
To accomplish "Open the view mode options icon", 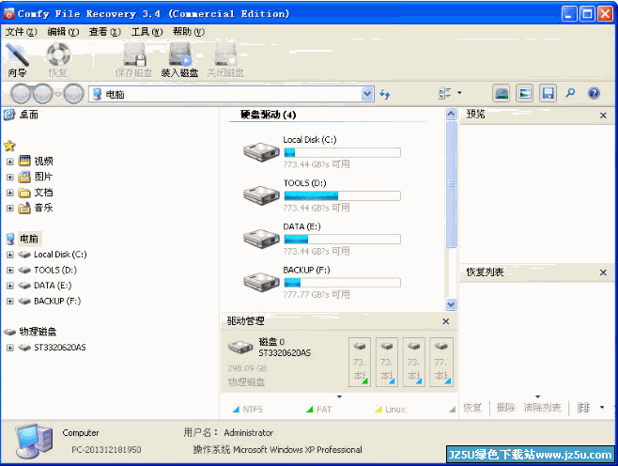I will pos(444,93).
